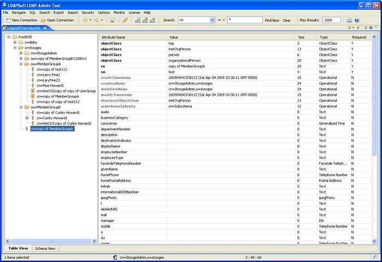Expand the o=delta tree node
The width and height of the screenshot is (382, 262).
point(15,42)
